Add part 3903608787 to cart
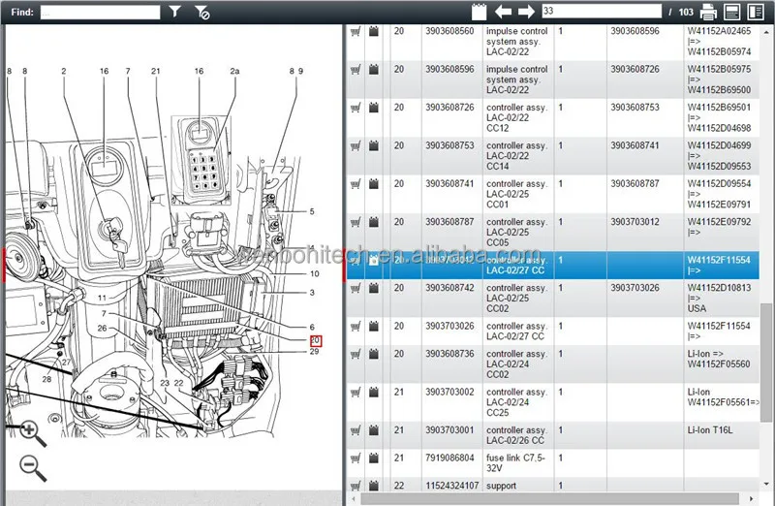775x506 pixels. pos(356,222)
